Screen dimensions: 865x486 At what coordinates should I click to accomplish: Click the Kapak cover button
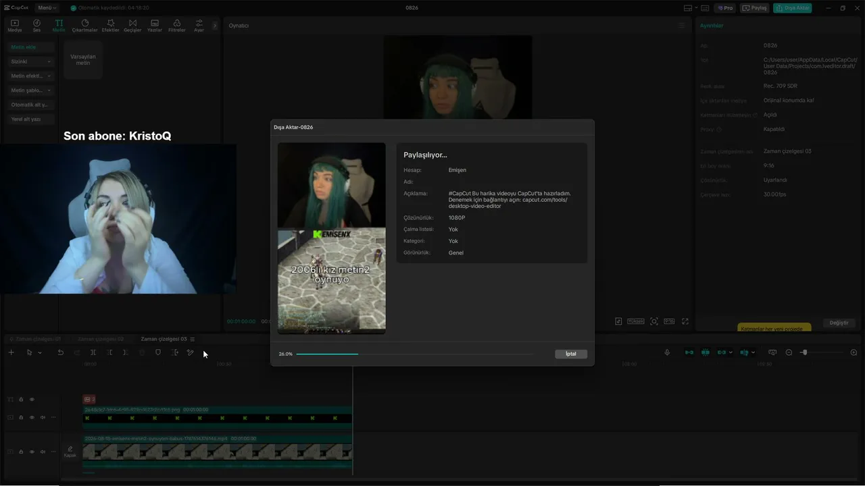(x=70, y=452)
